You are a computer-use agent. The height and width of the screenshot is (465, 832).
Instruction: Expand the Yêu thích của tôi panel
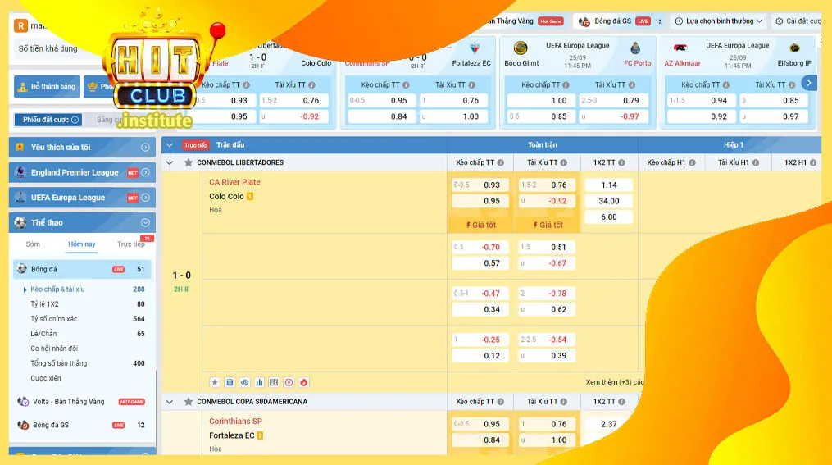pyautogui.click(x=145, y=148)
